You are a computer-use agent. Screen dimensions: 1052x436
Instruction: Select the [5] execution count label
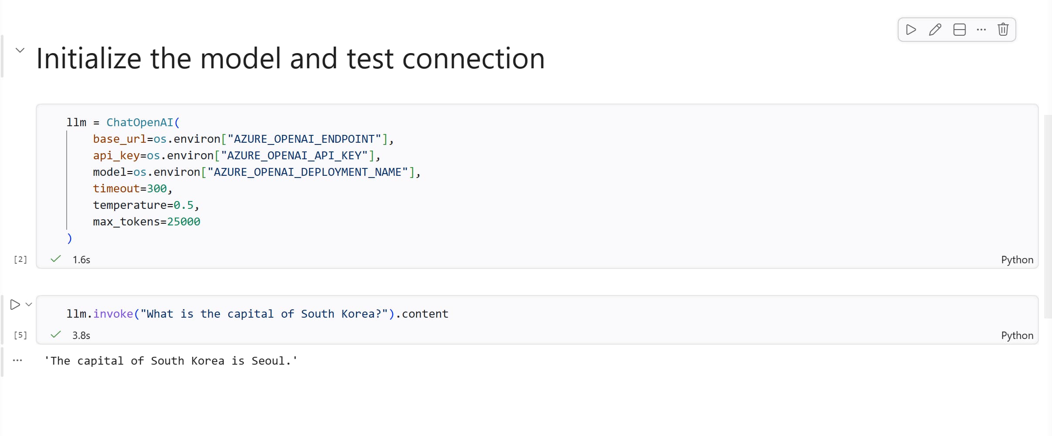20,335
